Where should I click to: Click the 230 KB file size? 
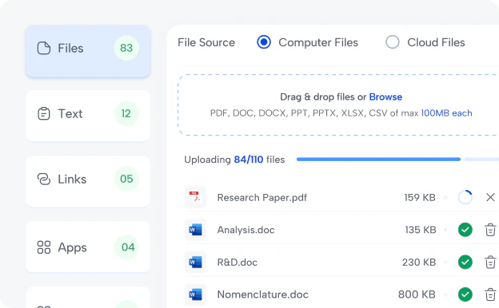click(419, 263)
